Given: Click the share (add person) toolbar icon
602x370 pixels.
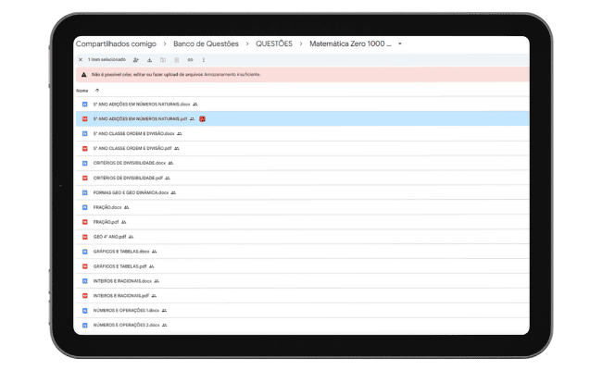Looking at the screenshot, I should tap(136, 59).
